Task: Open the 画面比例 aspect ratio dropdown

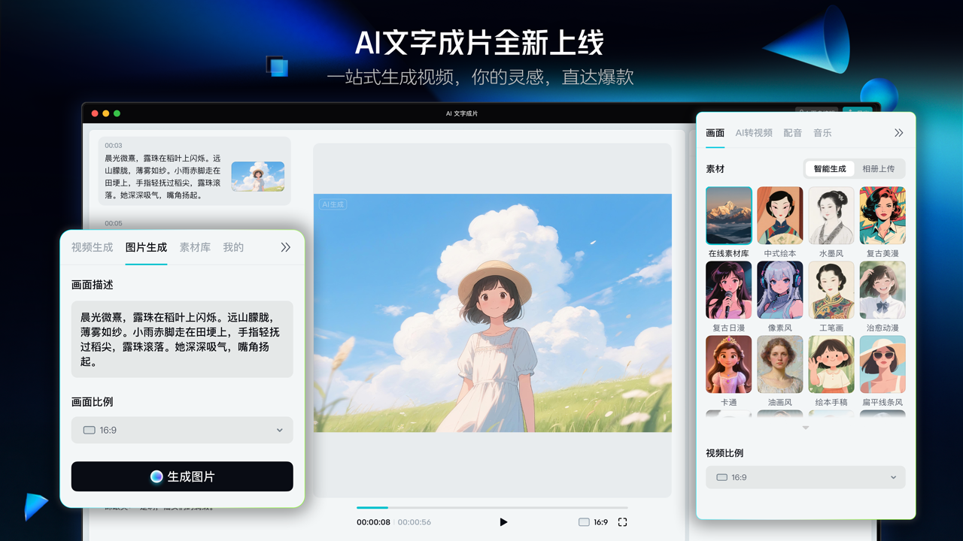Action: (182, 430)
